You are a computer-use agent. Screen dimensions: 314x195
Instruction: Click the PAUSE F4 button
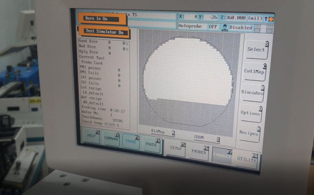point(152,144)
